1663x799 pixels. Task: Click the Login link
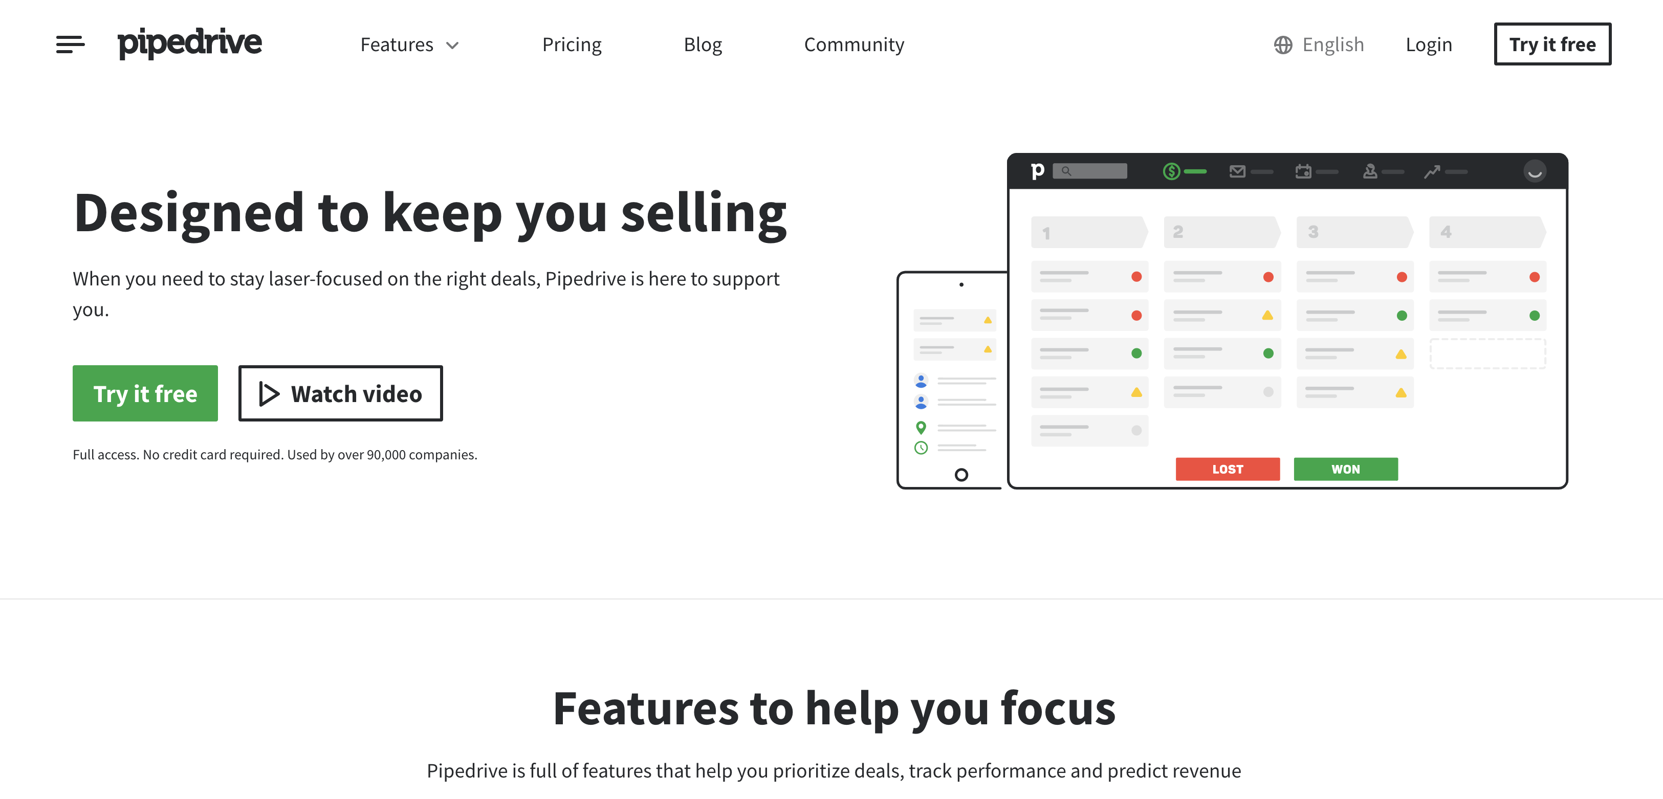[x=1430, y=43]
